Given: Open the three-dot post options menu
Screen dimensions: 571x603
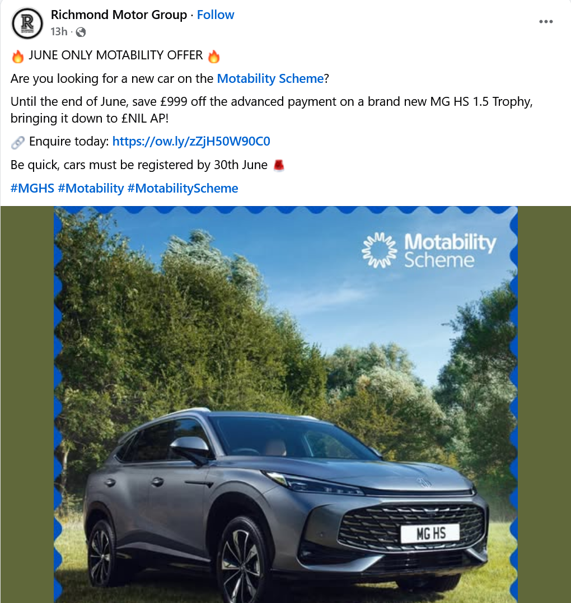Looking at the screenshot, I should point(546,21).
